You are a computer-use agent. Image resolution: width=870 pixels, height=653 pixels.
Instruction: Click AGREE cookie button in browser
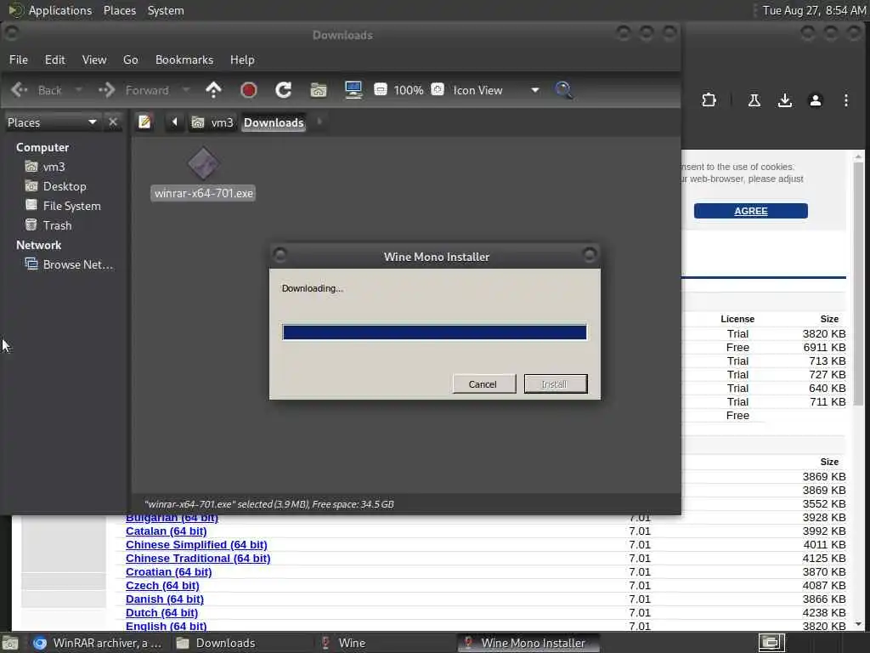tap(751, 211)
